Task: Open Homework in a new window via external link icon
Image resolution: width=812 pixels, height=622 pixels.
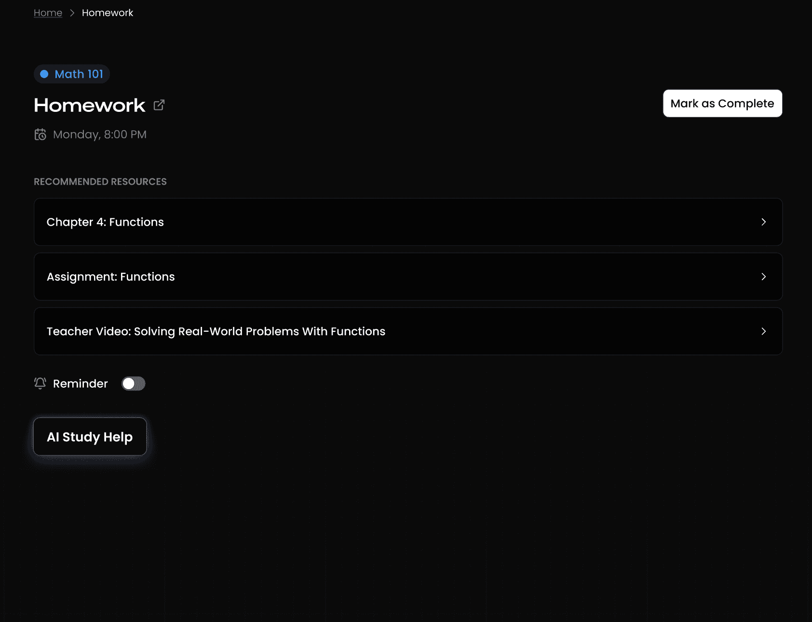Action: pos(159,105)
